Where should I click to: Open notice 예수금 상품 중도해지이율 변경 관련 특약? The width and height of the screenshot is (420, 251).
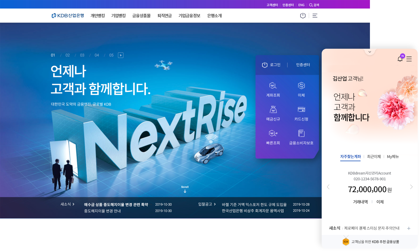pos(116,205)
